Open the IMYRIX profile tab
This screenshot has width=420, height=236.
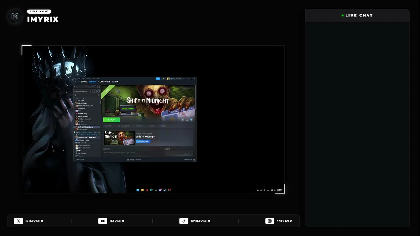click(115, 82)
